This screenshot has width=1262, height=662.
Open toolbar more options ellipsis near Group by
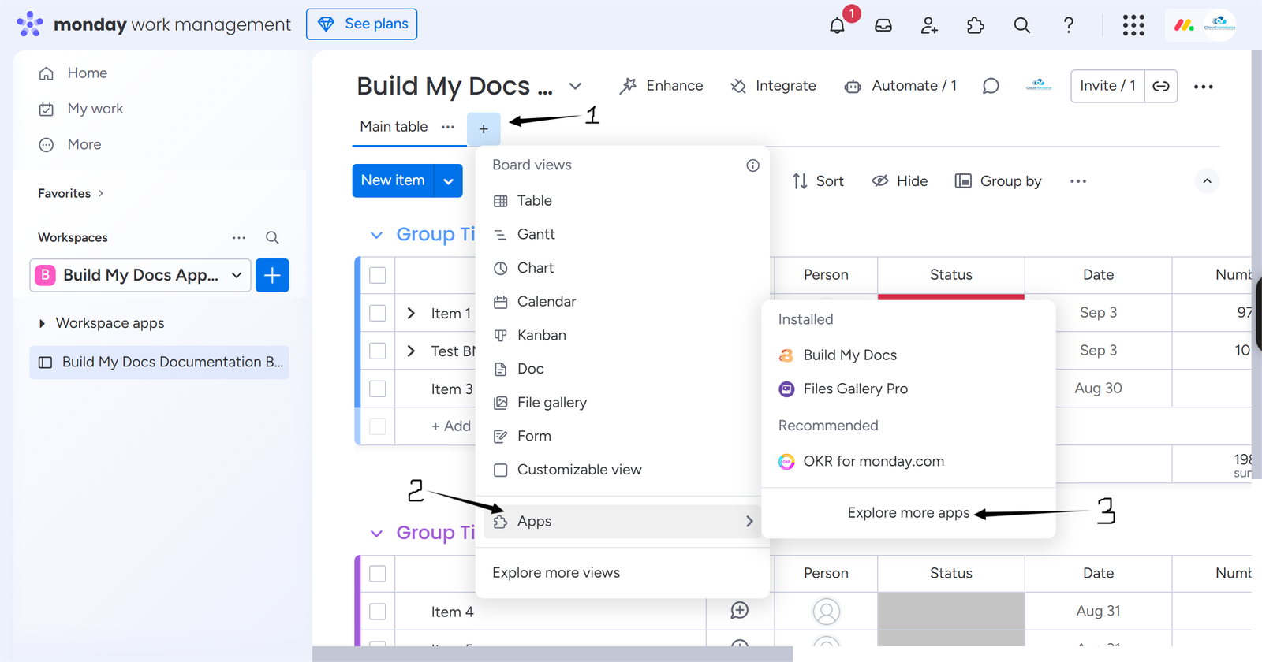click(x=1078, y=181)
